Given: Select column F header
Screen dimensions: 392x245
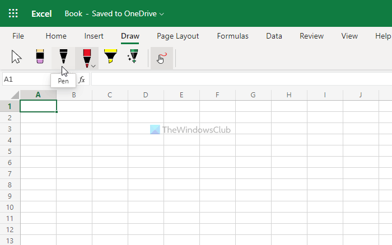Looking at the screenshot, I should [x=217, y=95].
